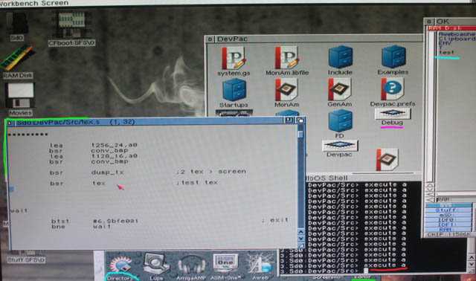Image resolution: width=476 pixels, height=281 pixels.
Task: Open the Startups drawer in DevPac
Action: point(234,93)
